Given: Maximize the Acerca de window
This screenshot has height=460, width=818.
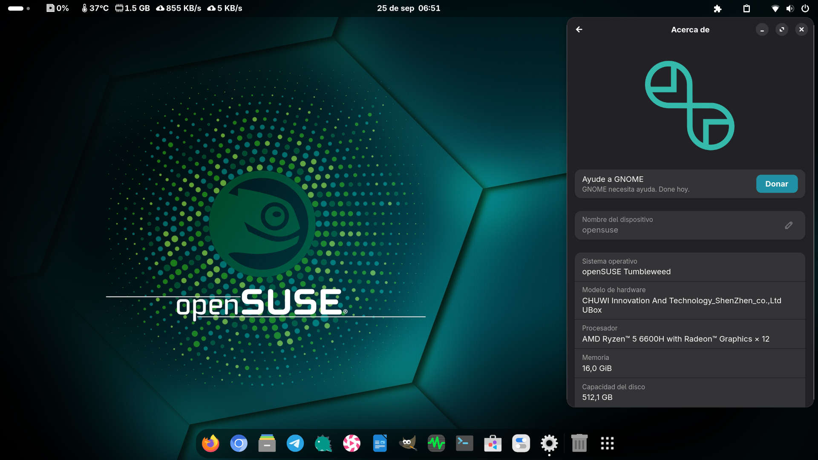Looking at the screenshot, I should tap(782, 29).
